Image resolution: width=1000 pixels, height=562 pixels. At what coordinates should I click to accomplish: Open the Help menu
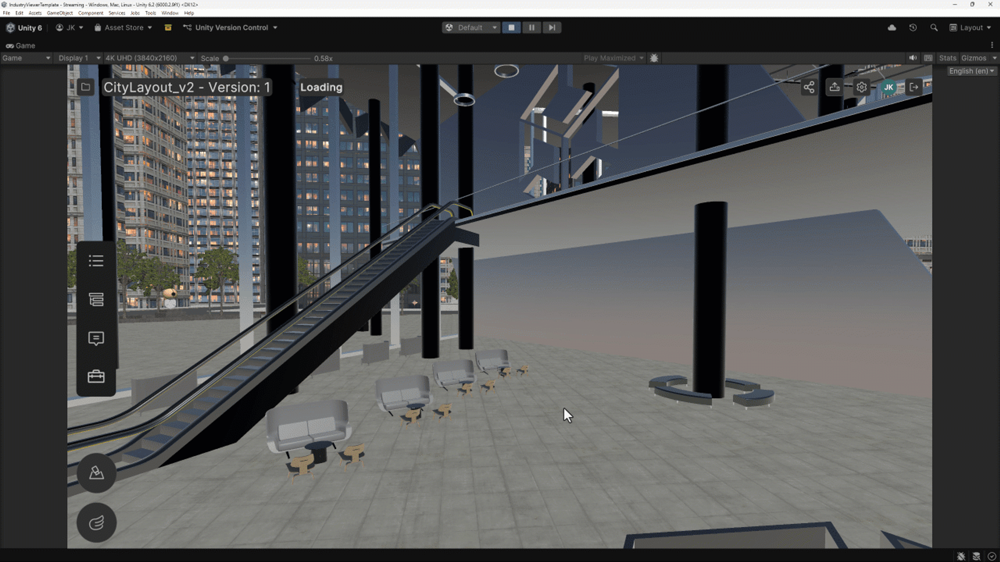[x=189, y=13]
